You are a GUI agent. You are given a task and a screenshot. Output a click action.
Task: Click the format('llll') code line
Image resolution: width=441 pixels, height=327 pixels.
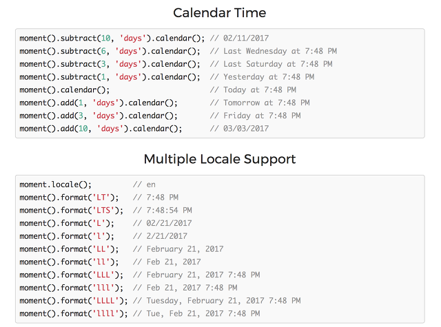(74, 314)
